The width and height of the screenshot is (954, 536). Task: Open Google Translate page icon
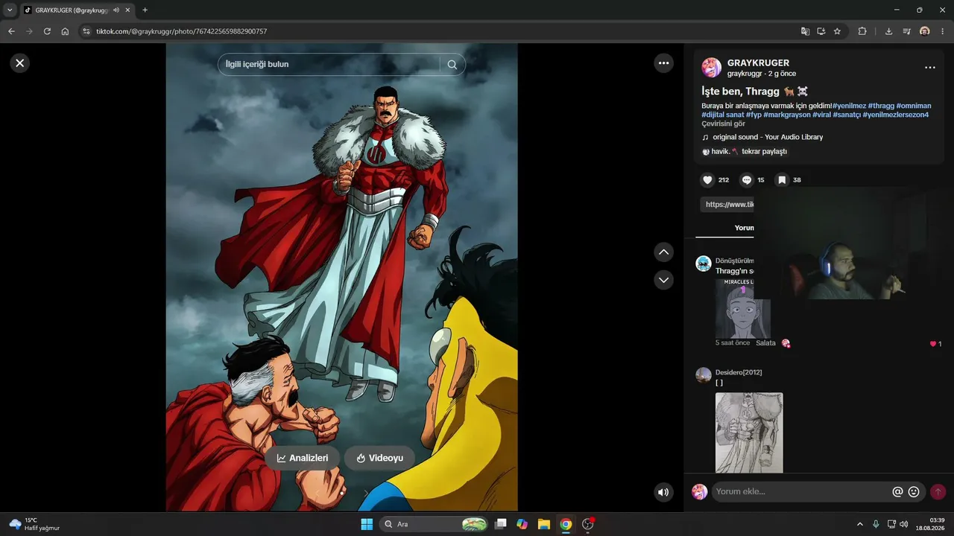[x=805, y=31]
